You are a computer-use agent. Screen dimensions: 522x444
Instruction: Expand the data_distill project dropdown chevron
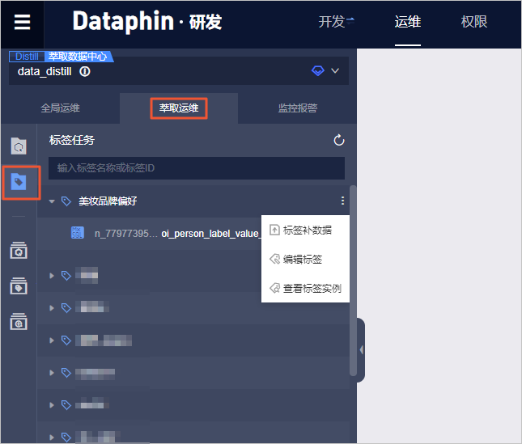tap(335, 70)
